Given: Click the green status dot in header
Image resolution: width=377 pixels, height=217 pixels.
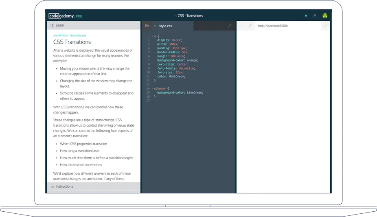Looking at the screenshot, I should pyautogui.click(x=306, y=16).
